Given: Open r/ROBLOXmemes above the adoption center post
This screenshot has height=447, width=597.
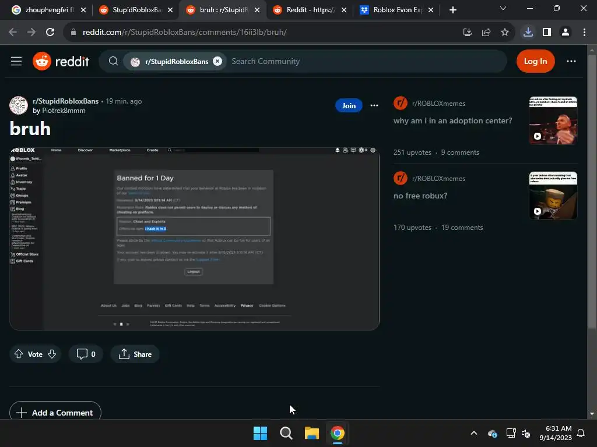Looking at the screenshot, I should [438, 104].
